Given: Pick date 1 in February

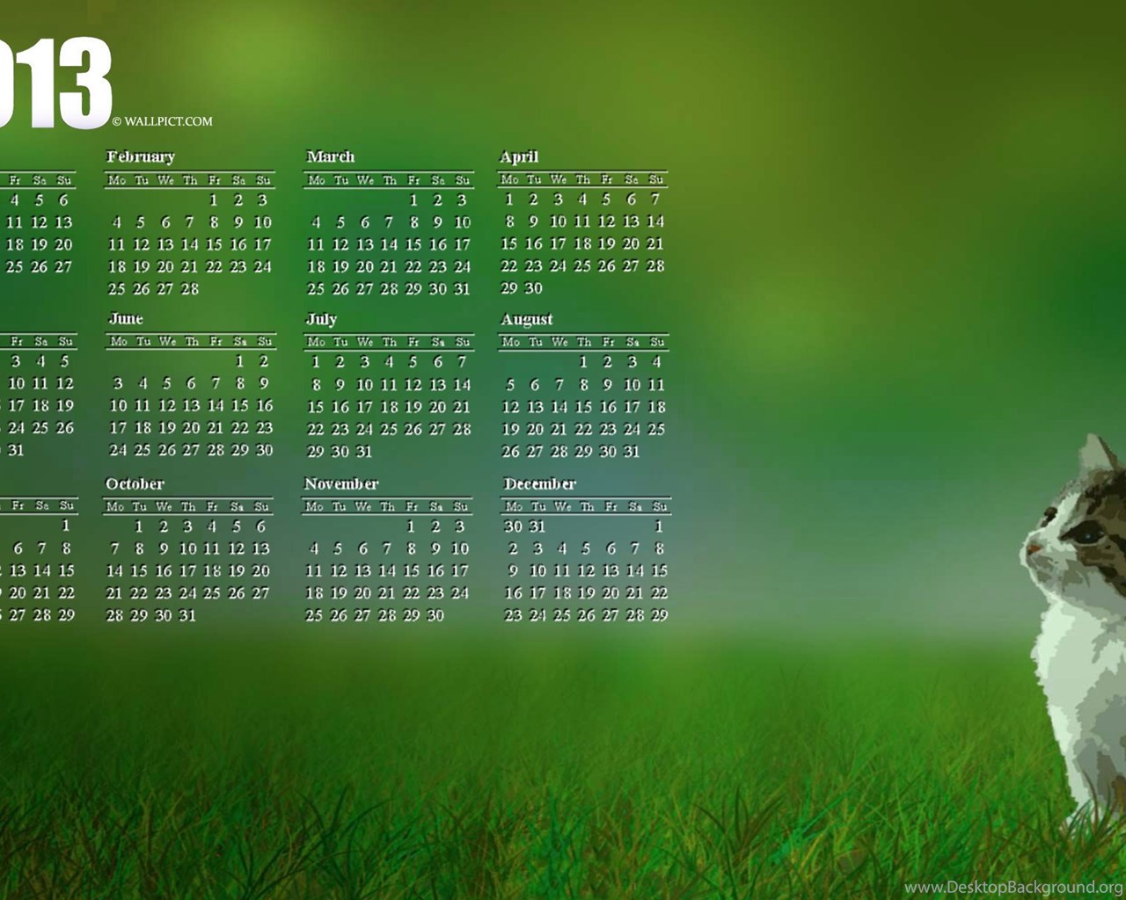Looking at the screenshot, I should 214,200.
